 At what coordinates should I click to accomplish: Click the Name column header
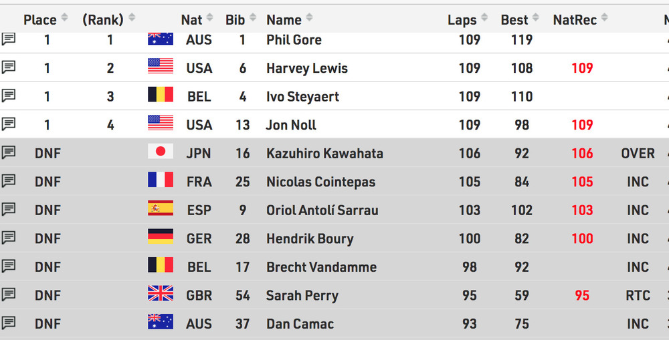pyautogui.click(x=284, y=20)
